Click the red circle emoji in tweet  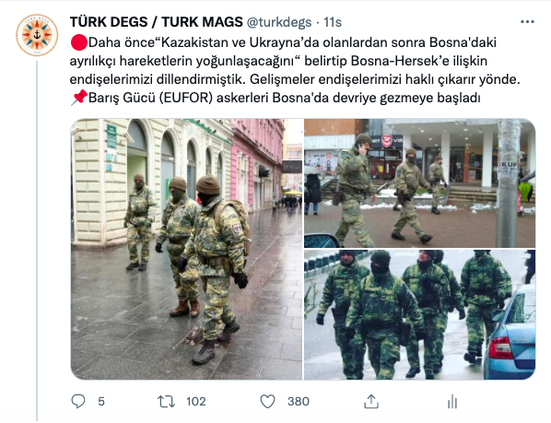pos(78,42)
